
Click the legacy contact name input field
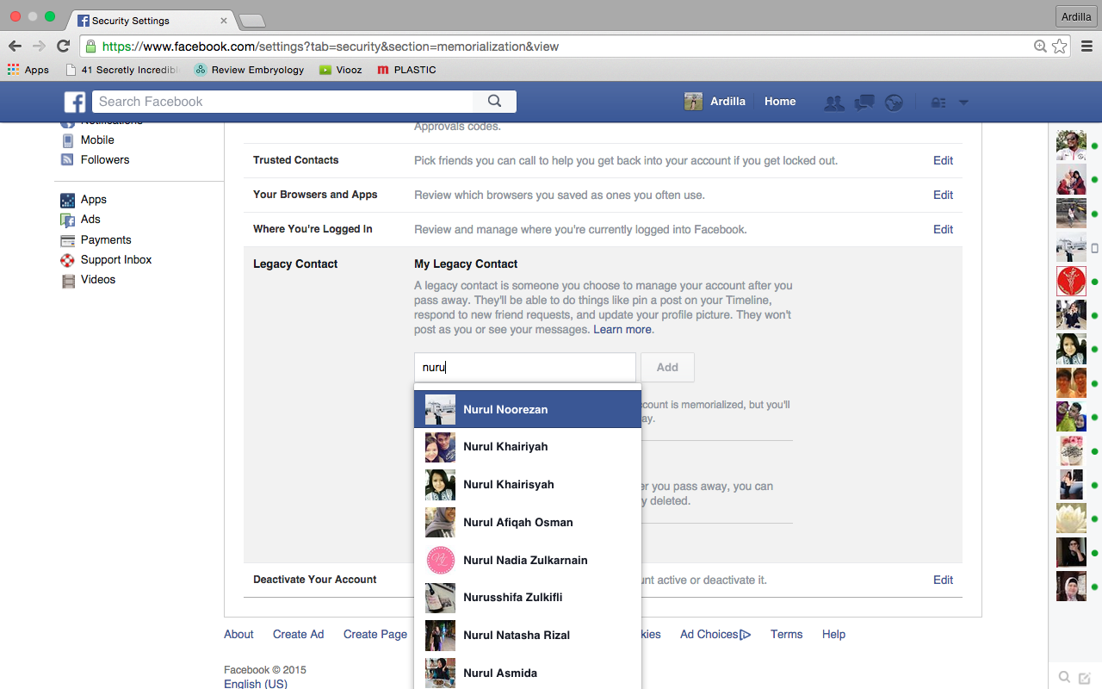pyautogui.click(x=525, y=367)
